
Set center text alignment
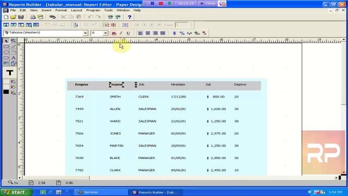tap(148, 33)
